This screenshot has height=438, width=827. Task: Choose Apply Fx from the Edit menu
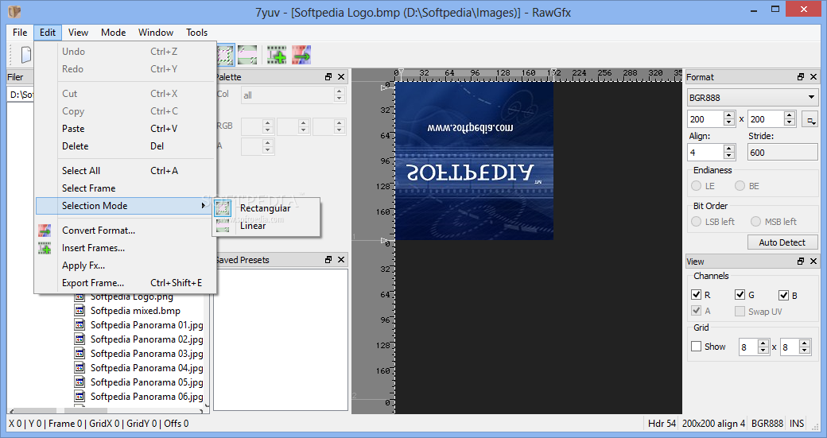pyautogui.click(x=126, y=266)
